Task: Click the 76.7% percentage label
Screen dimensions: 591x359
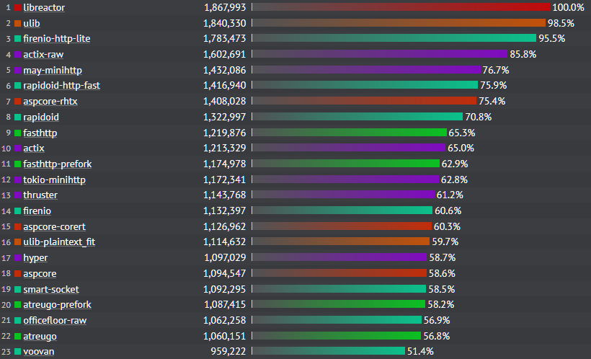Action: 496,71
